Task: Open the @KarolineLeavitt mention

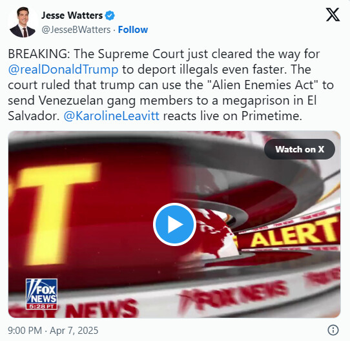Action: click(x=111, y=116)
